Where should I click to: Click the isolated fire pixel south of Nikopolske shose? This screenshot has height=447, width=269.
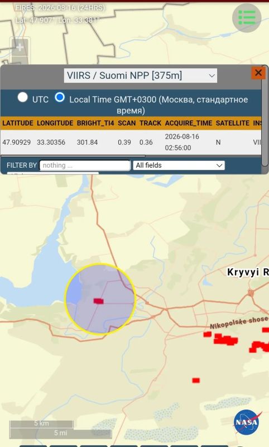click(196, 381)
